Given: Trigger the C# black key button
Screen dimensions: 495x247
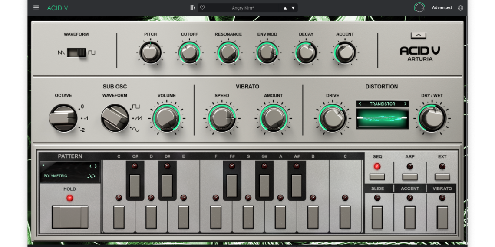Looking at the screenshot, I should (x=135, y=185).
